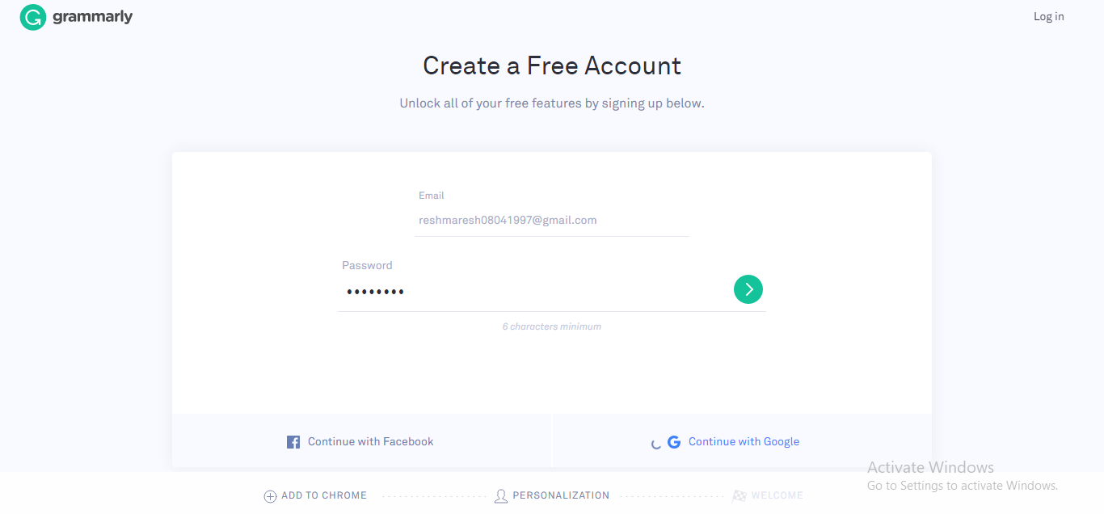Submit with the green arrow button
The height and width of the screenshot is (514, 1104).
(748, 289)
